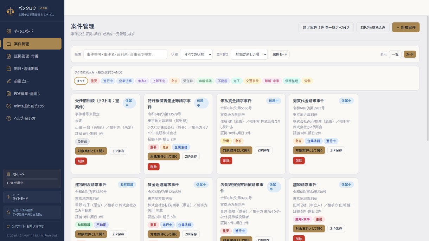
Task: Filter by 労働 tag in filter bar
Action: pos(307,81)
